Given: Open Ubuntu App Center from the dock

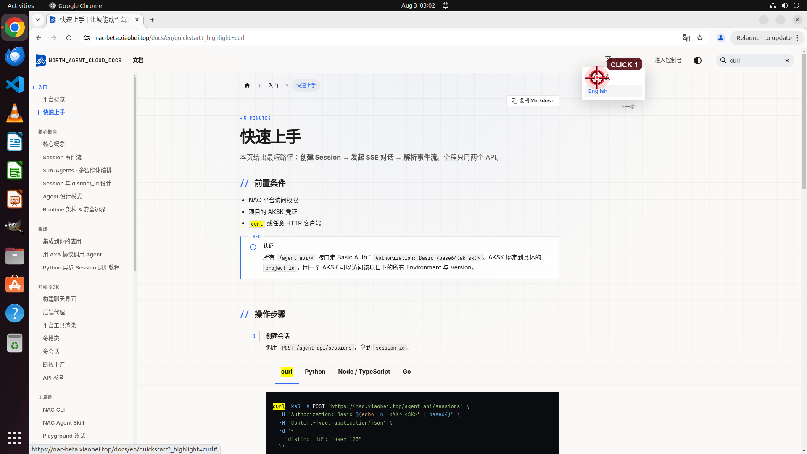Looking at the screenshot, I should pos(15,285).
